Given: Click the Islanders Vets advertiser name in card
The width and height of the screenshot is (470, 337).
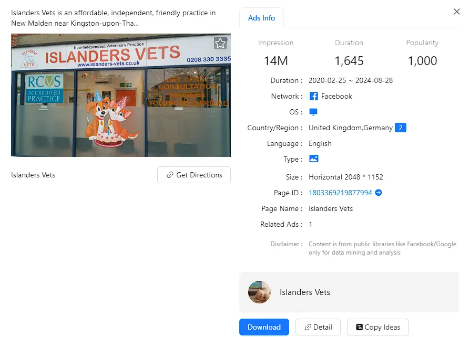Looking at the screenshot, I should click(305, 292).
